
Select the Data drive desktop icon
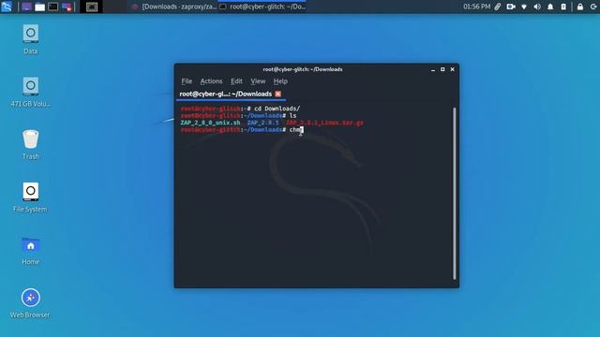click(31, 39)
